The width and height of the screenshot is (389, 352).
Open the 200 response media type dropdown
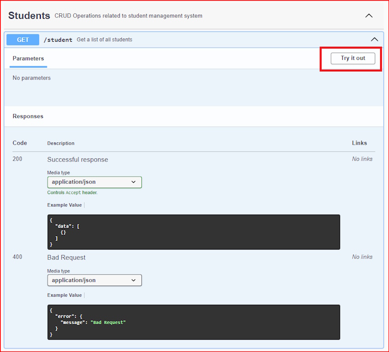(x=94, y=182)
